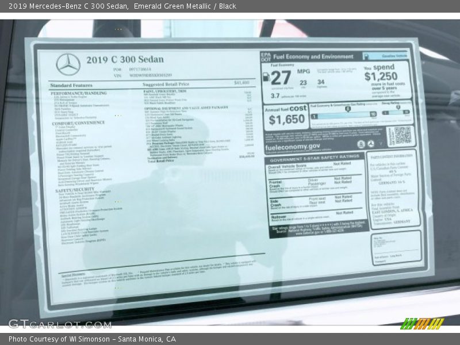Click the Smog Rating scale
The image size is (460, 345).
[x=396, y=113]
